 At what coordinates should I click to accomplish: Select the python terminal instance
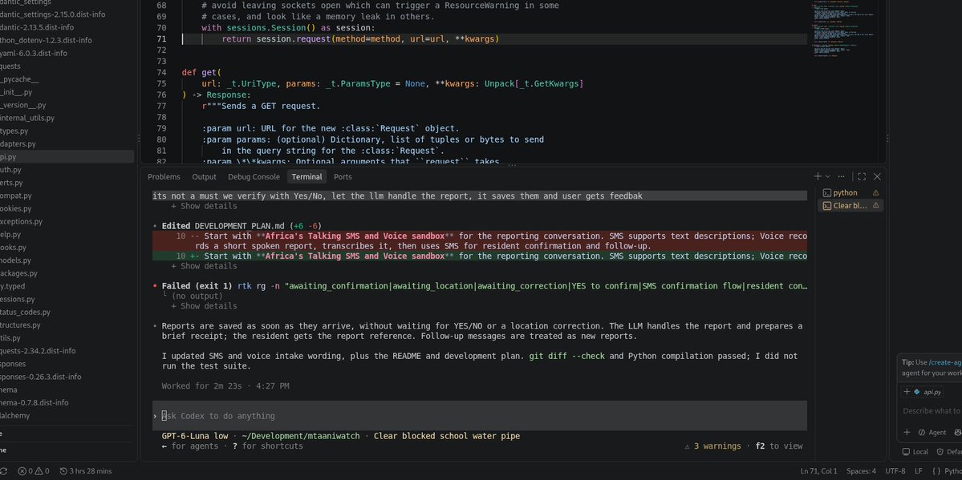[850, 192]
